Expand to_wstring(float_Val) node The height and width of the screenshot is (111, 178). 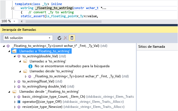pyautogui.click(x=15, y=82)
